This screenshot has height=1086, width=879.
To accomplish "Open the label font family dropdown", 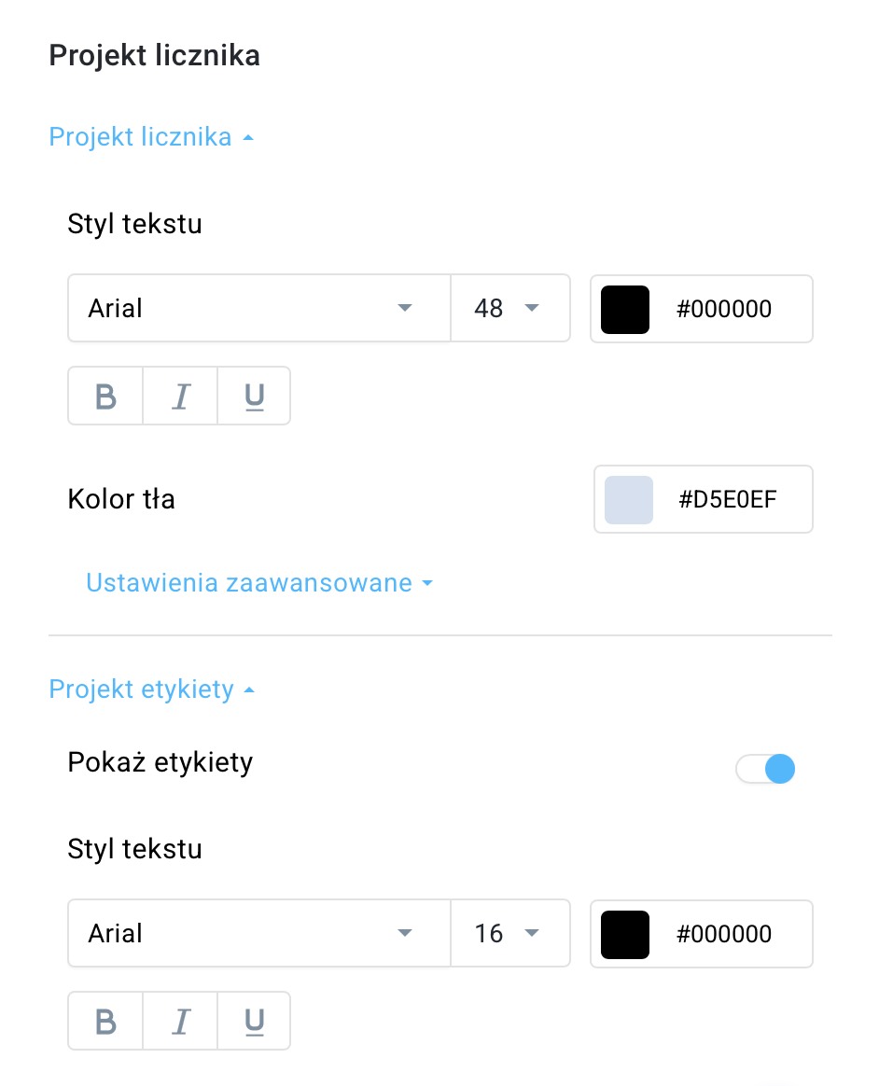I will tap(258, 933).
